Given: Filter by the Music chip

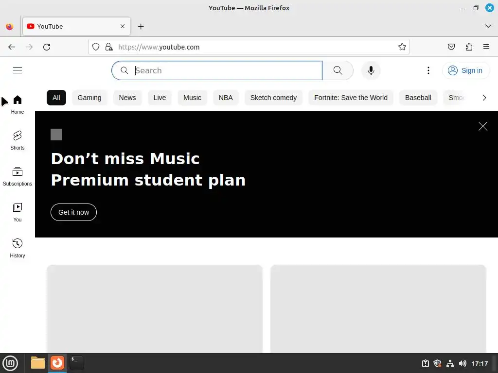Looking at the screenshot, I should pyautogui.click(x=192, y=98).
